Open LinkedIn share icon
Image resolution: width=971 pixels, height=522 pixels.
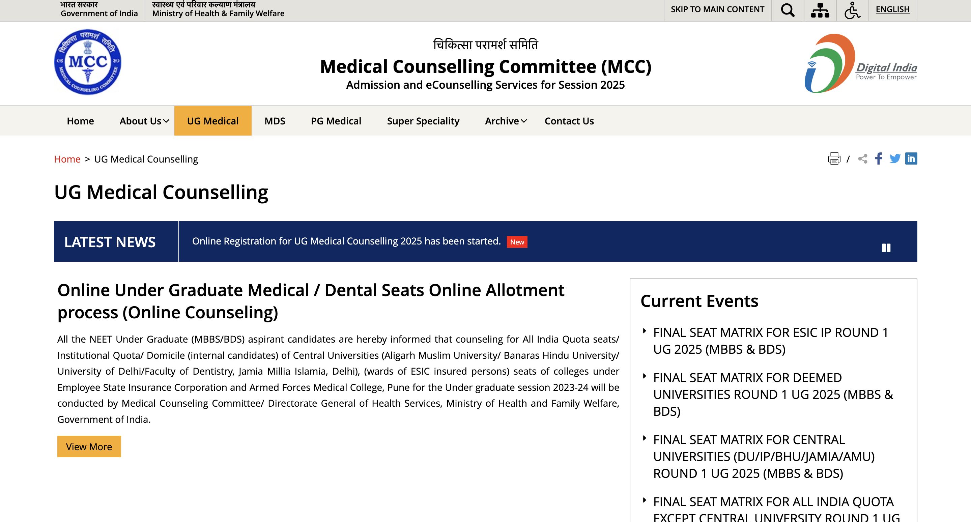click(x=911, y=159)
